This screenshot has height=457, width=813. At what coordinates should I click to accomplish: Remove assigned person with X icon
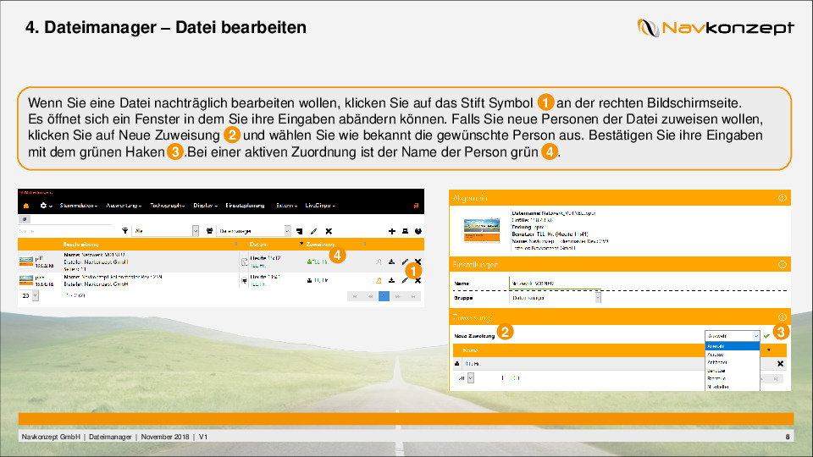[780, 363]
